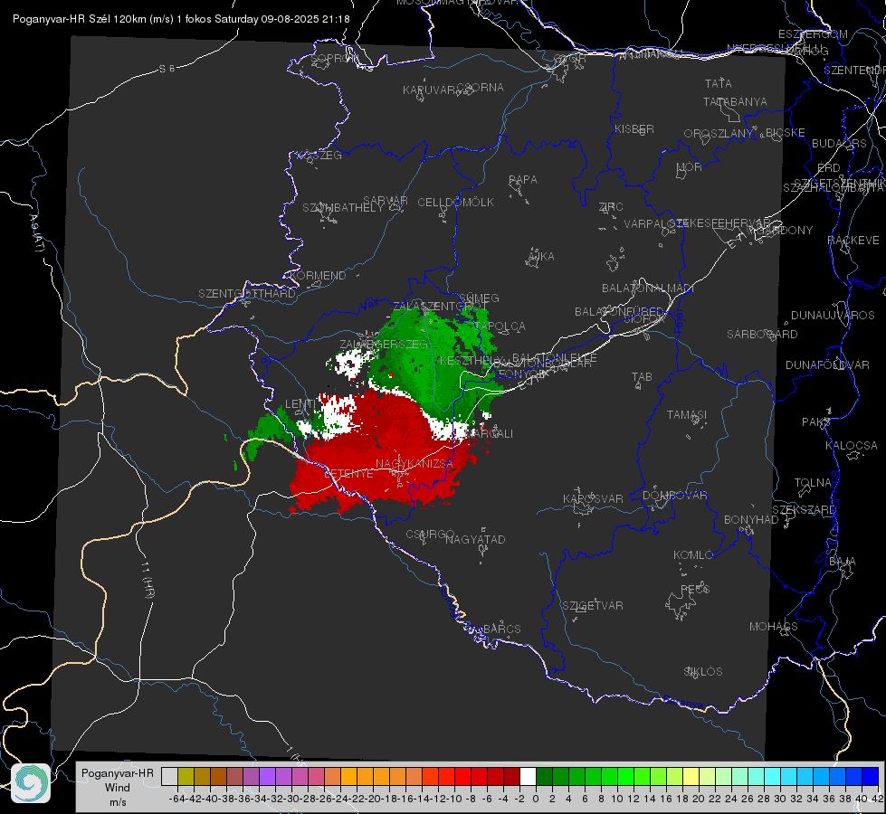
Task: Select the TAMÁSI label
Action: coord(687,415)
